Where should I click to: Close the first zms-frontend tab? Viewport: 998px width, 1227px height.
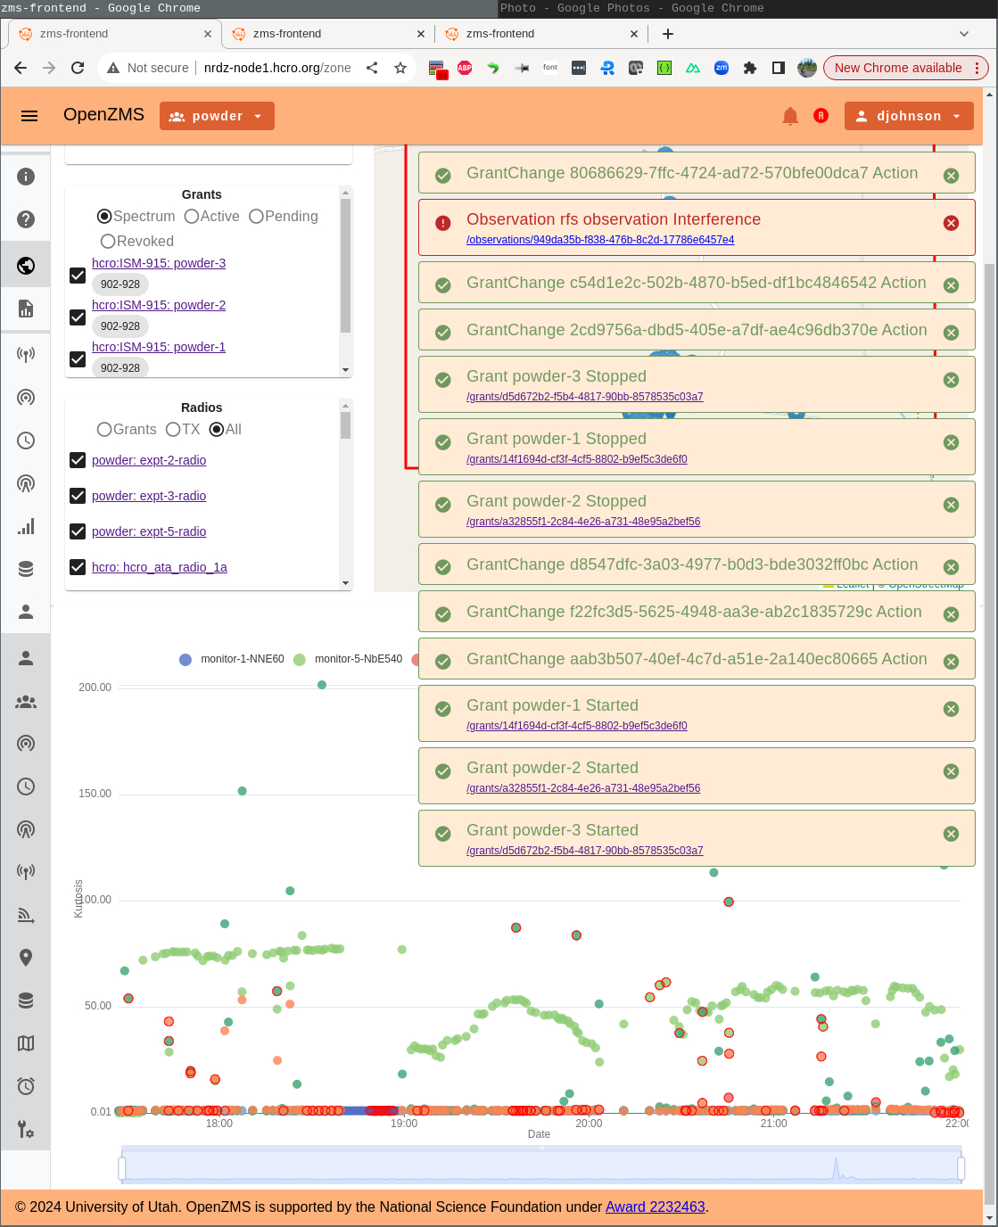click(x=208, y=34)
